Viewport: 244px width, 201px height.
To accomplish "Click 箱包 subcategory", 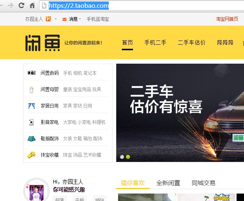I will tap(88, 138).
